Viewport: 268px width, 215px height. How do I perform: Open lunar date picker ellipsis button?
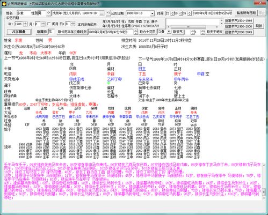[102, 13]
